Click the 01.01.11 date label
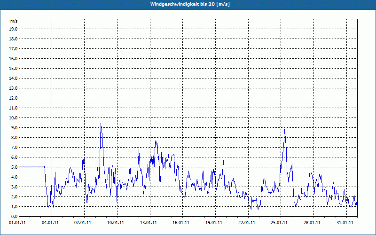 coord(17,222)
